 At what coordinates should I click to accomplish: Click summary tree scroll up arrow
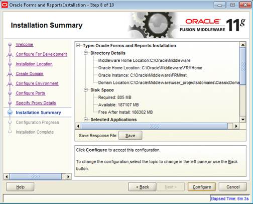pos(243,45)
